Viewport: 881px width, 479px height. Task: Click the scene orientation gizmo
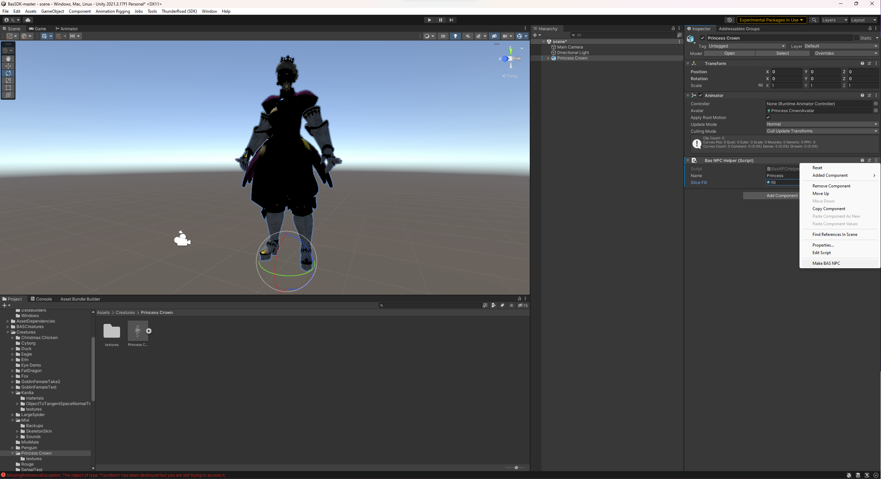[511, 59]
